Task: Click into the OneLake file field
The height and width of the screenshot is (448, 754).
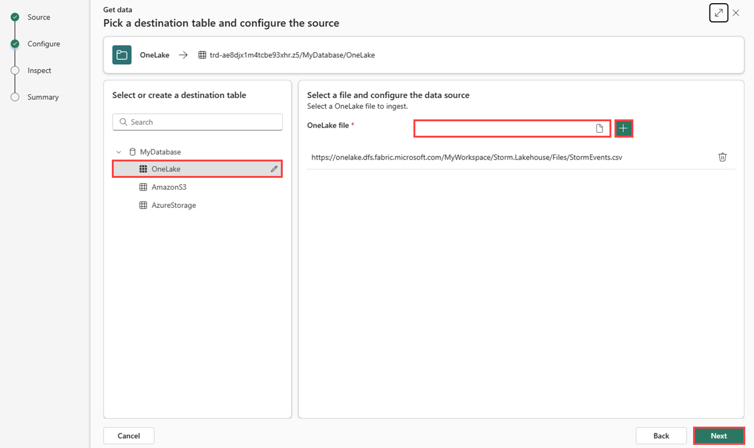Action: point(512,128)
